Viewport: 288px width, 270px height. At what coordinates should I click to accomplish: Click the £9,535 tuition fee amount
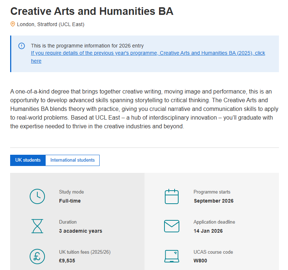pos(67,261)
